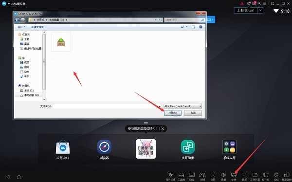Open the file sharing folder icon

(255, 176)
